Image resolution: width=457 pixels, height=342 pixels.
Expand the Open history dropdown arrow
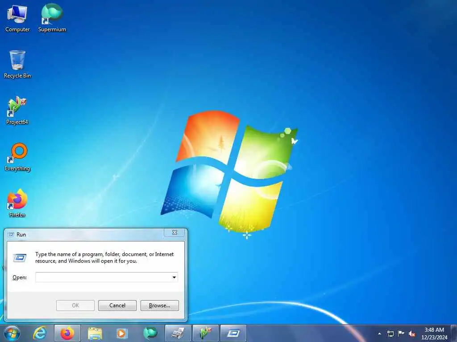point(174,277)
